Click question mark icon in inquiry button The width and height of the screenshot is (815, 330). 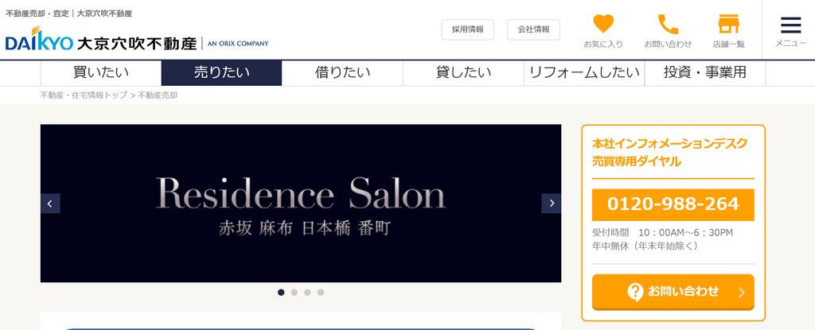click(635, 292)
